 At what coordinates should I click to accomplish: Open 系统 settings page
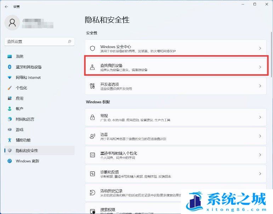[40, 56]
